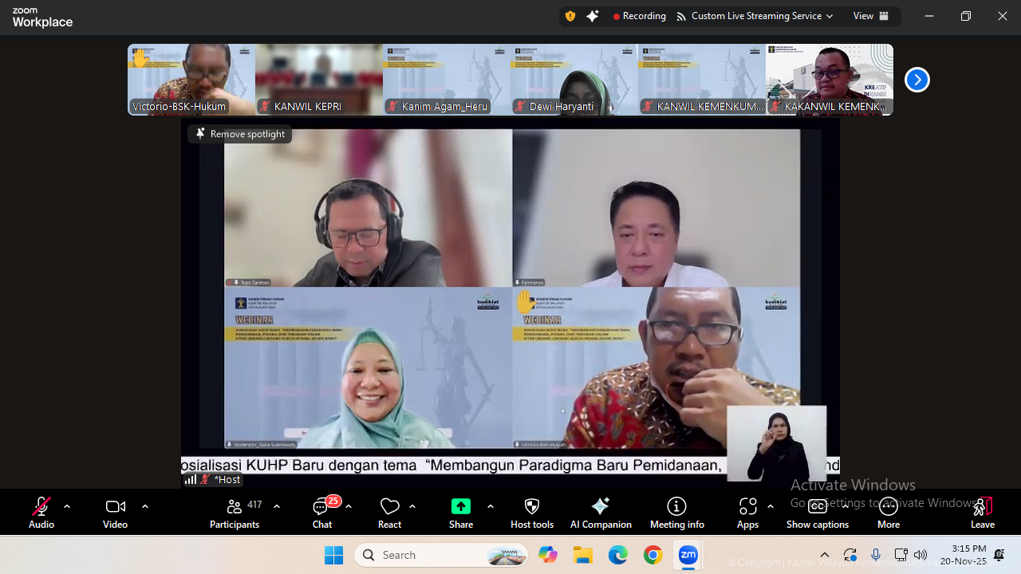Click the Meeting info icon
Viewport: 1021px width, 574px height.
tap(676, 507)
